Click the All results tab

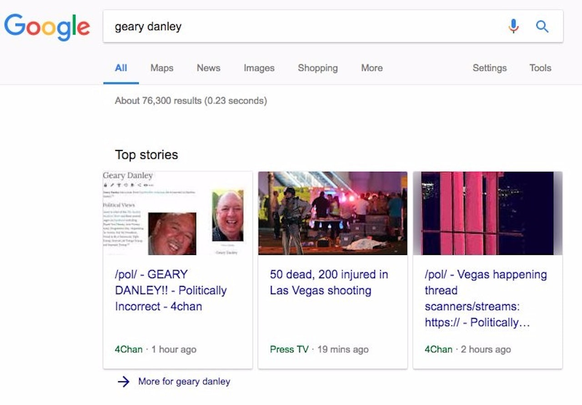tap(121, 68)
